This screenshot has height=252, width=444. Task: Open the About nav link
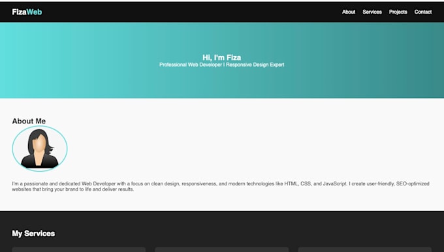(349, 12)
